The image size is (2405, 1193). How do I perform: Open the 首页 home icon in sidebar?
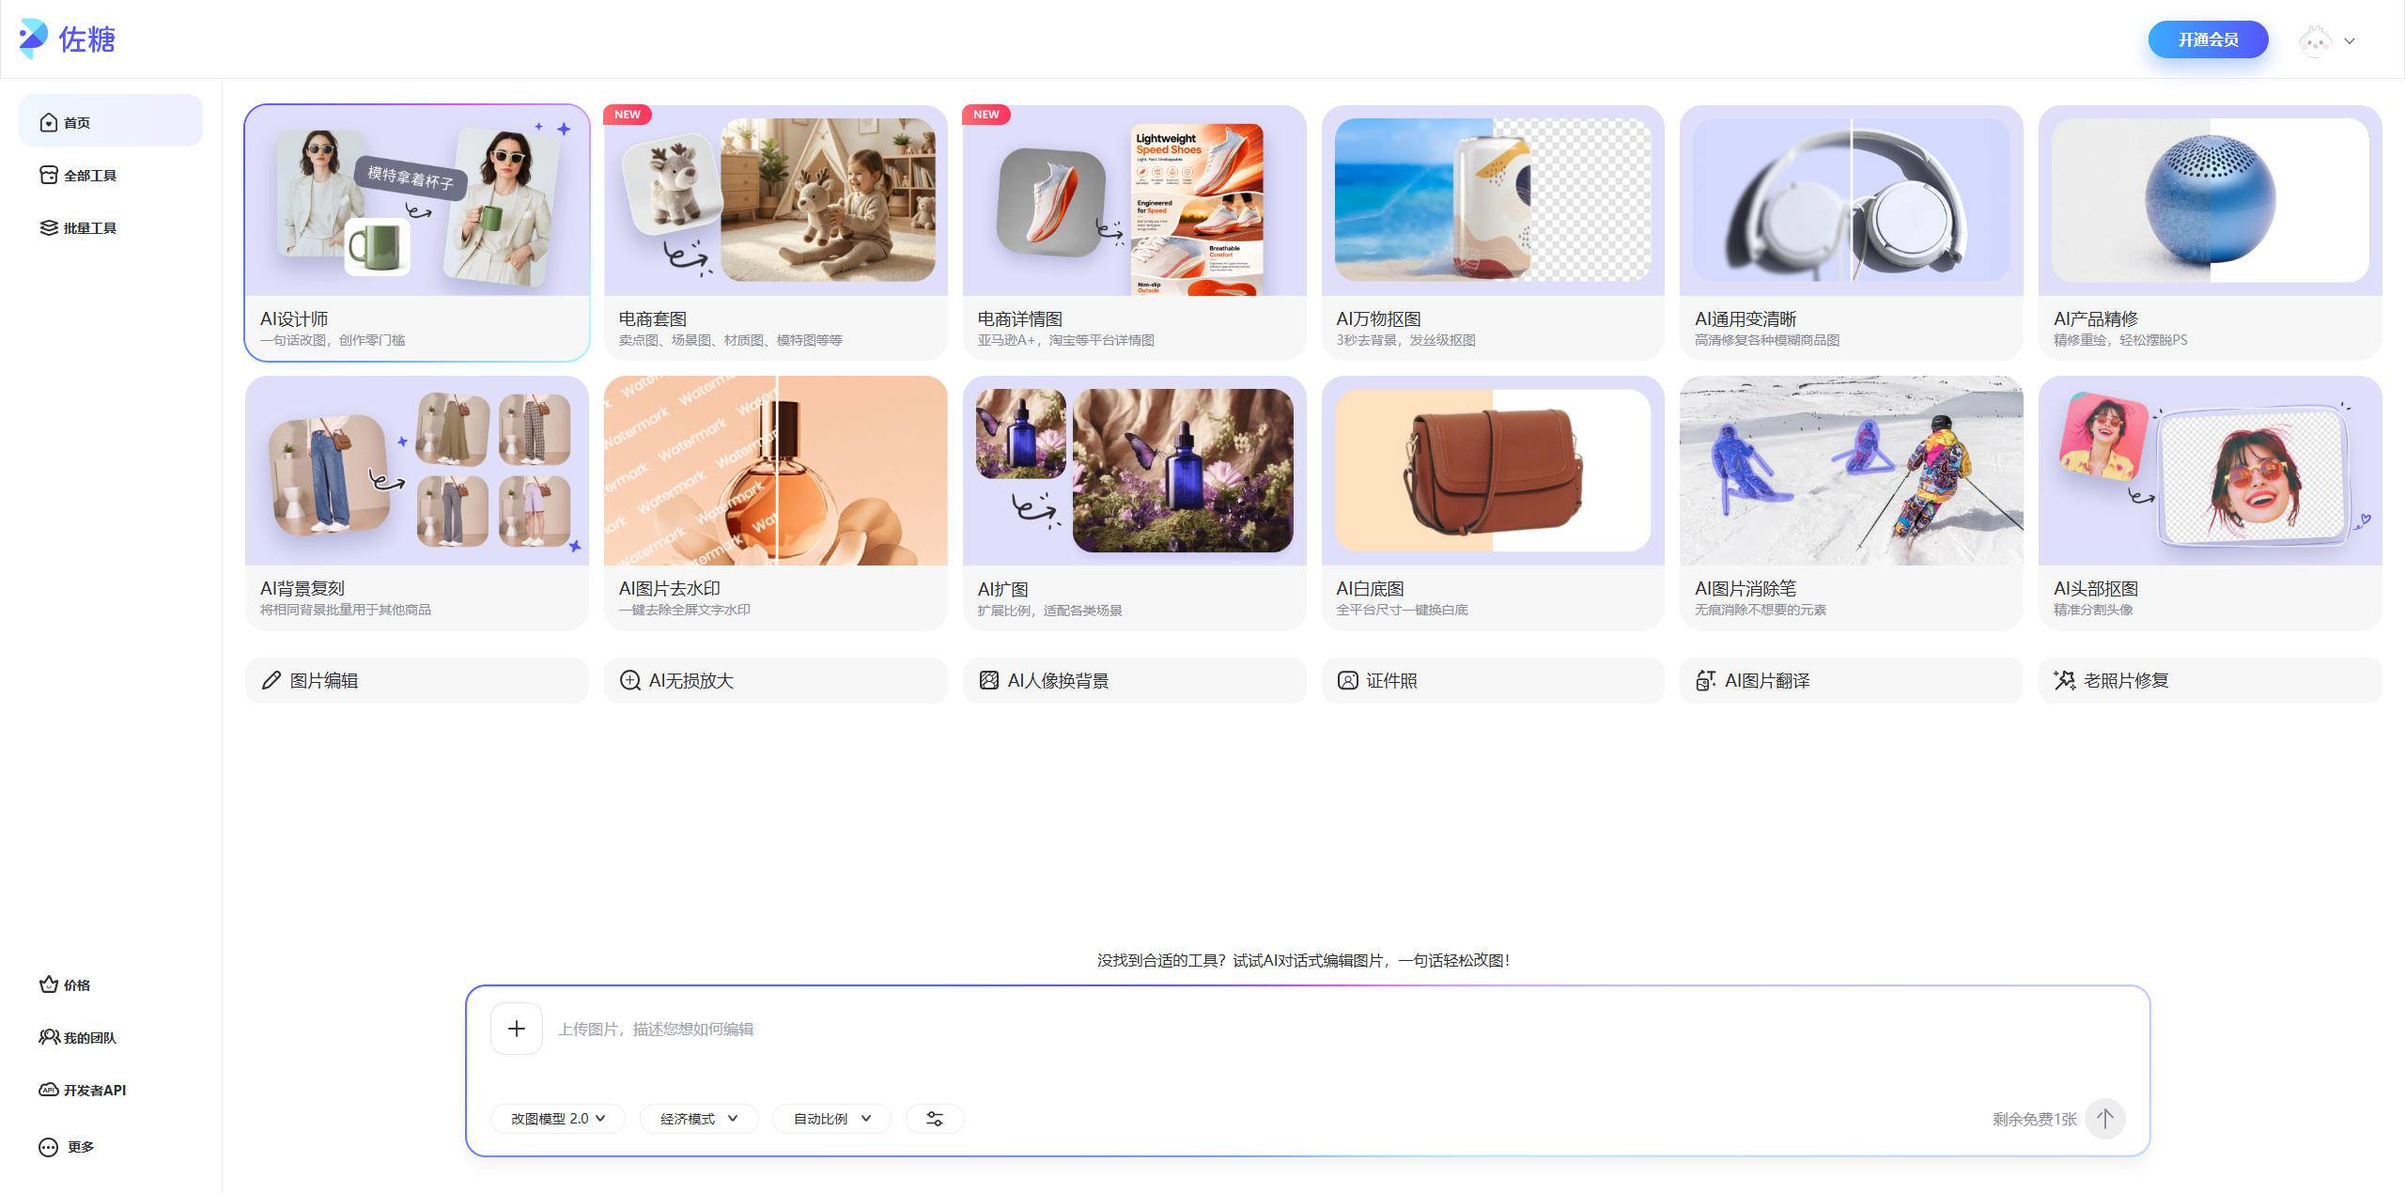(49, 123)
